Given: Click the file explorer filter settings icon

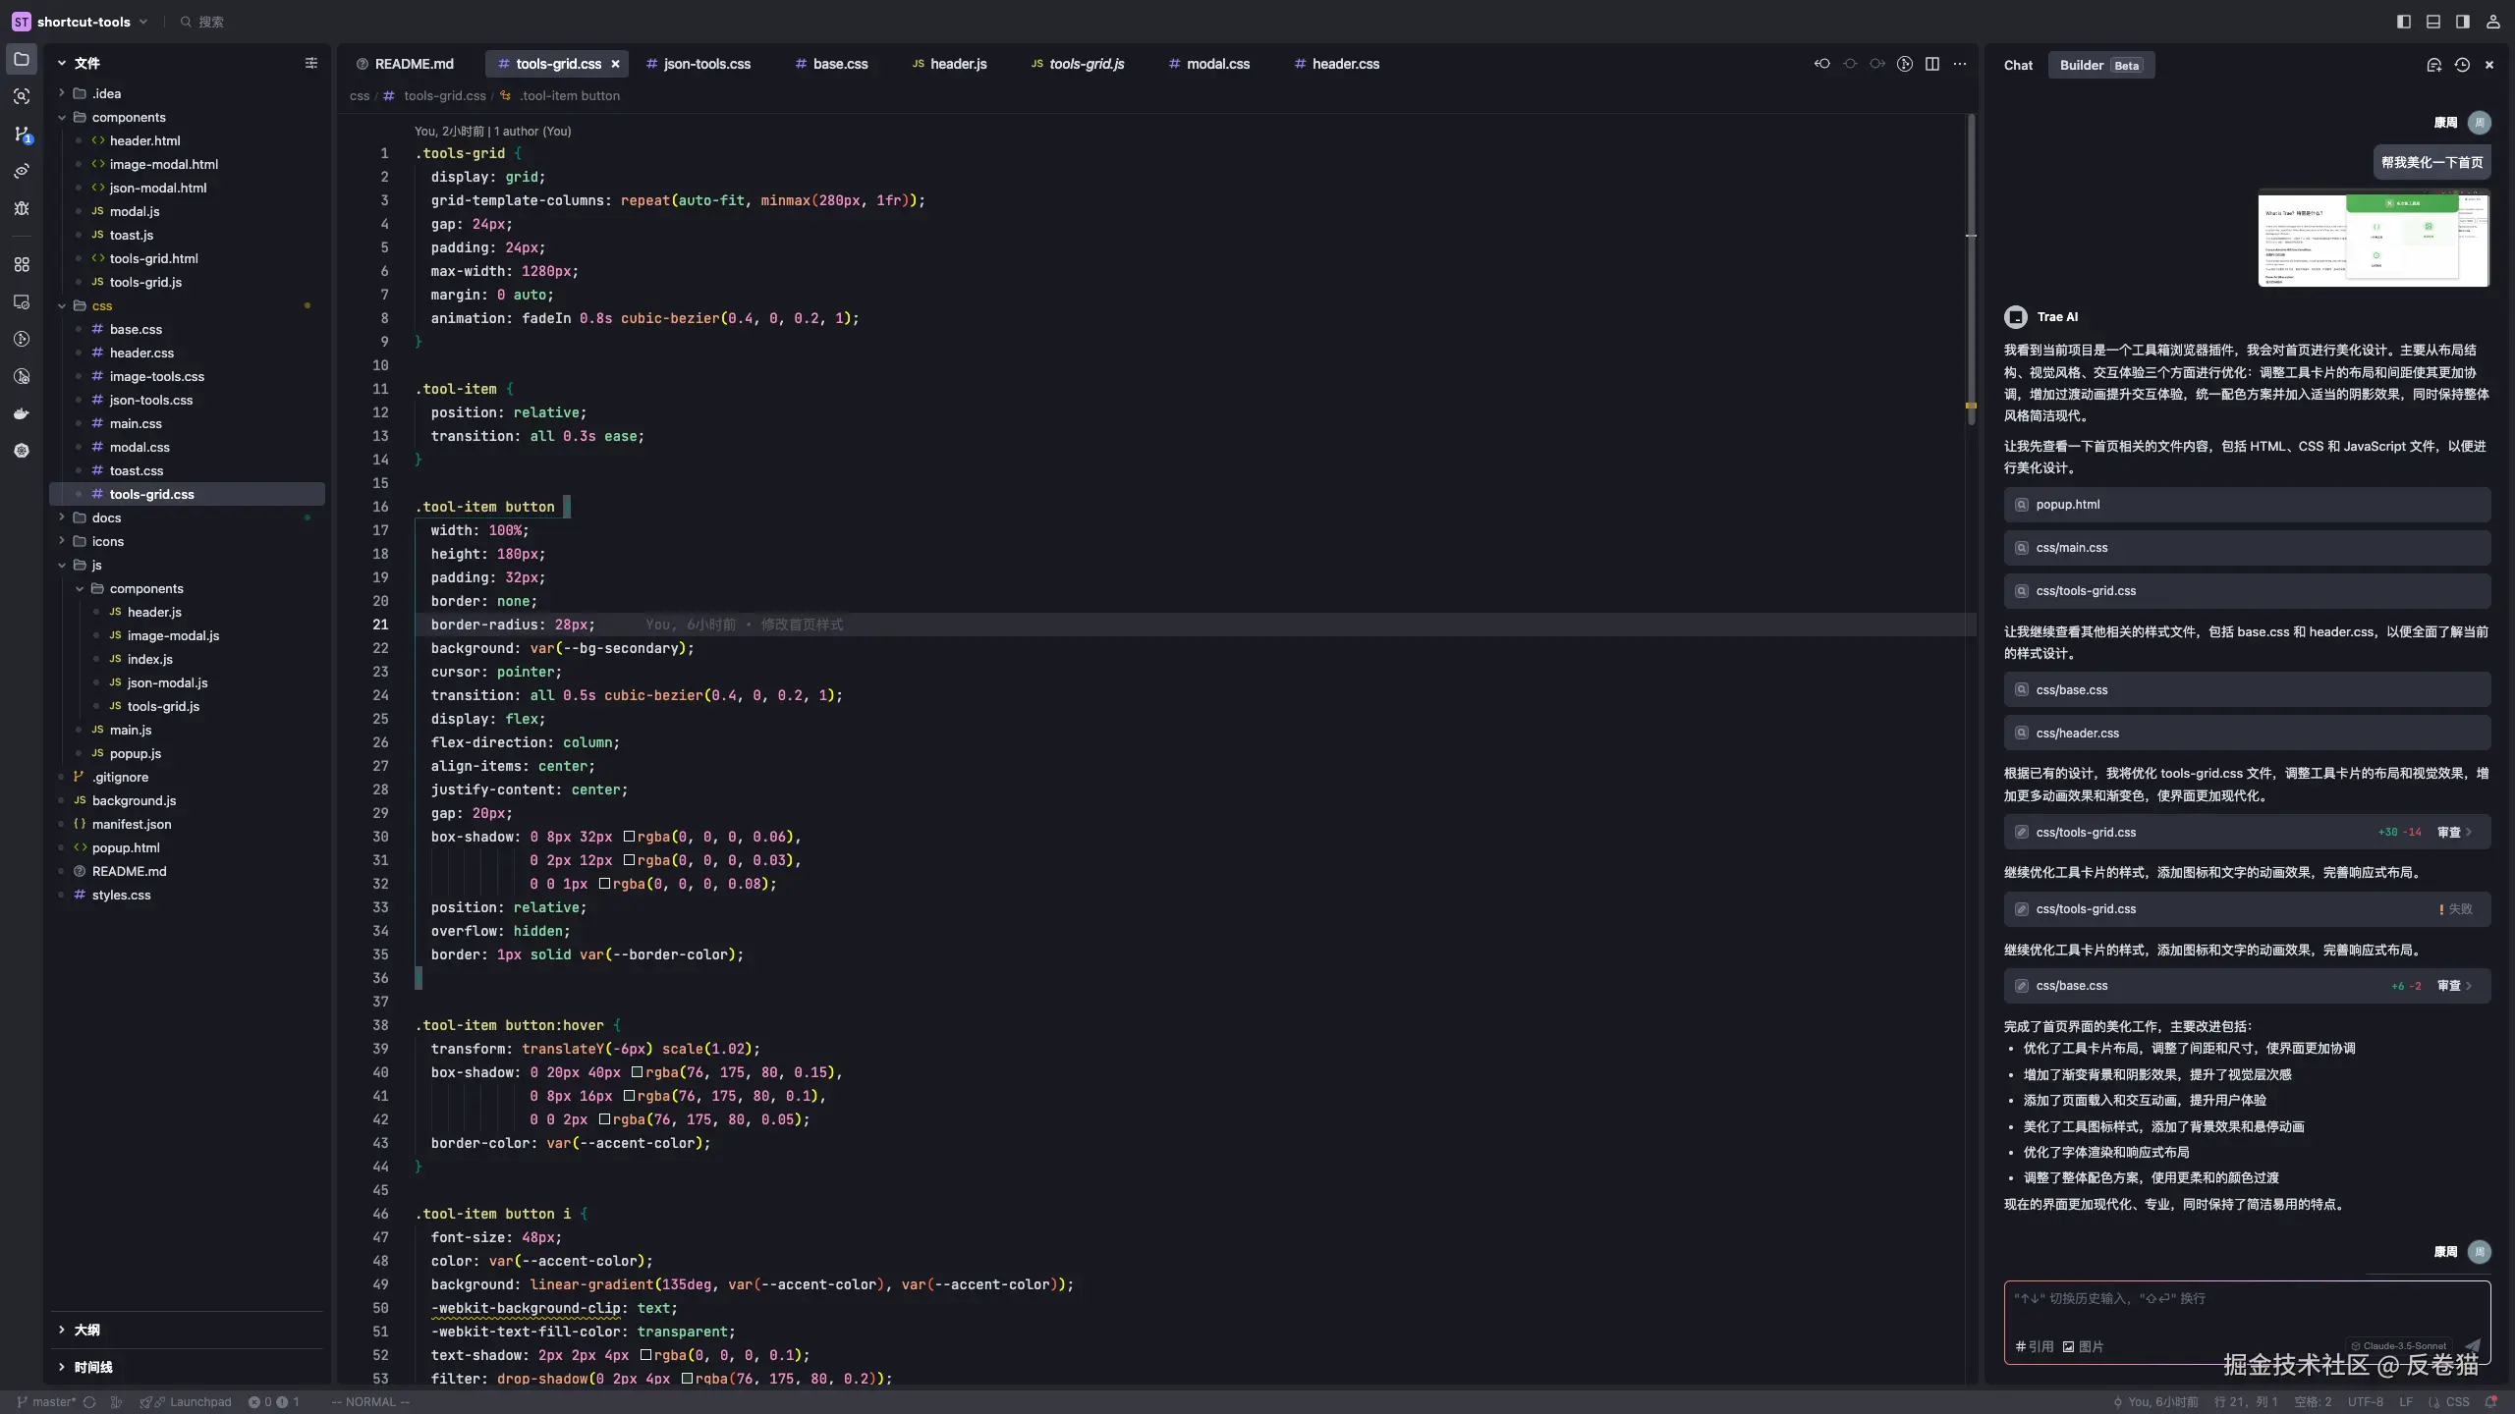Looking at the screenshot, I should (x=311, y=63).
